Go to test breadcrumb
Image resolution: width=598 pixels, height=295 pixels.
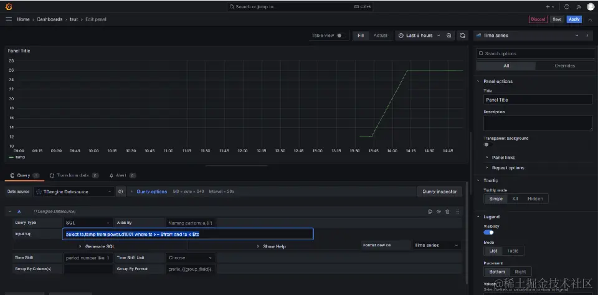pyautogui.click(x=74, y=19)
